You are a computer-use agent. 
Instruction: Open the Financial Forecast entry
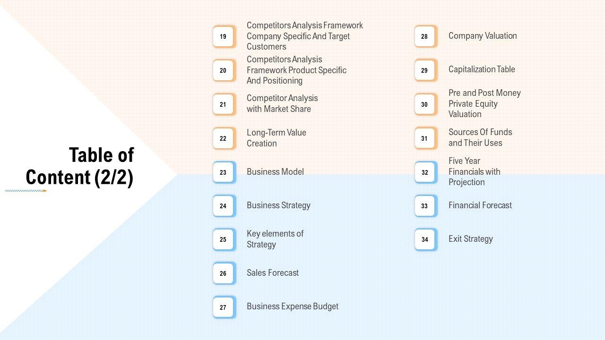tap(480, 205)
